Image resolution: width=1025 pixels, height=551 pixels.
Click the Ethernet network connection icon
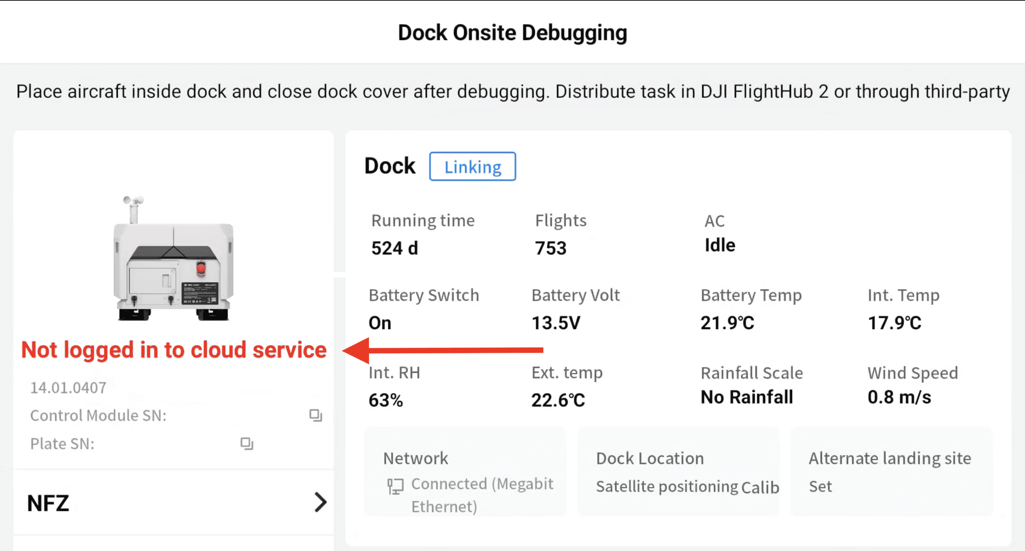[395, 486]
